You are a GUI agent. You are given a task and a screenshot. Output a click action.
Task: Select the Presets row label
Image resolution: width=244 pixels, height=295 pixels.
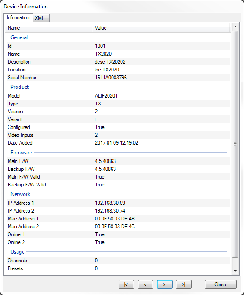15,268
